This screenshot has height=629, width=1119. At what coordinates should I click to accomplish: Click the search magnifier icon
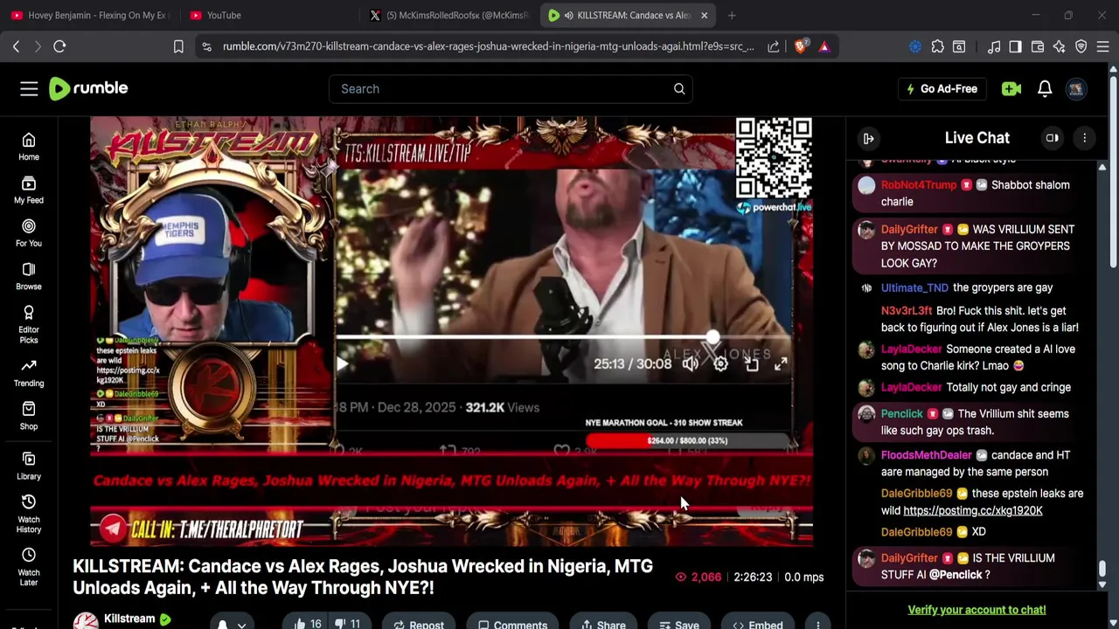[x=679, y=88]
